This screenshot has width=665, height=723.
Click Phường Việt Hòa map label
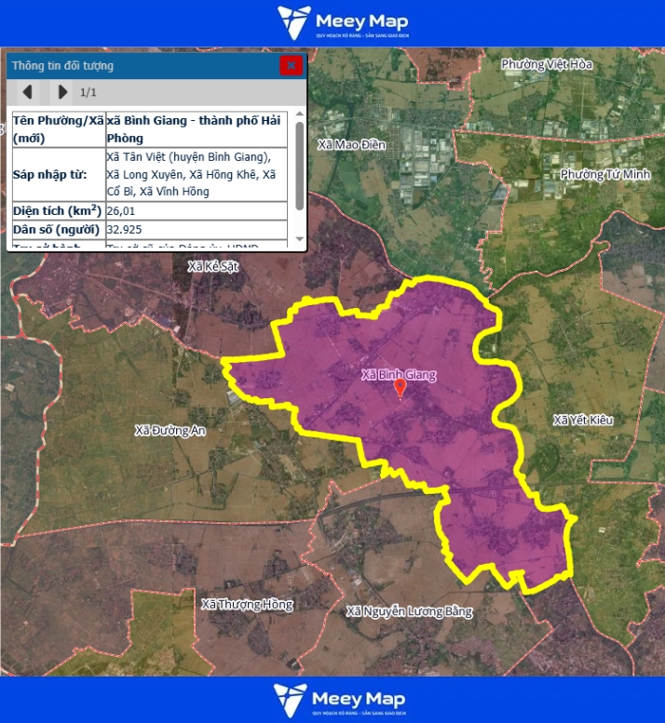click(x=546, y=64)
